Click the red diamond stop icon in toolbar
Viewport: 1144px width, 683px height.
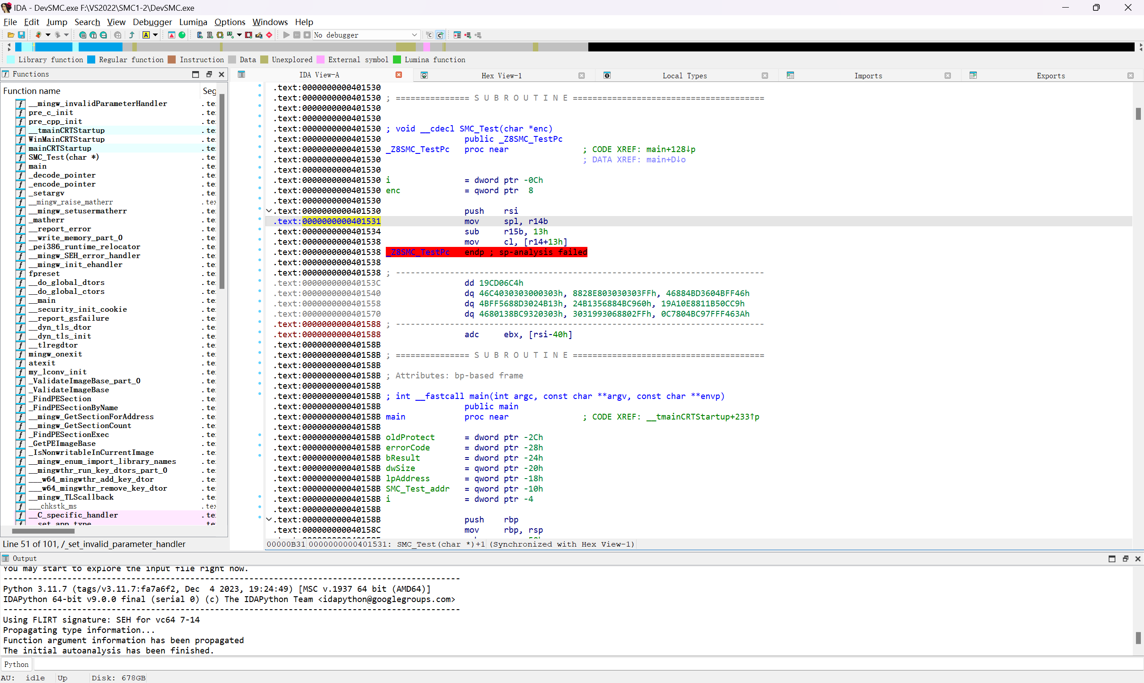tap(269, 35)
